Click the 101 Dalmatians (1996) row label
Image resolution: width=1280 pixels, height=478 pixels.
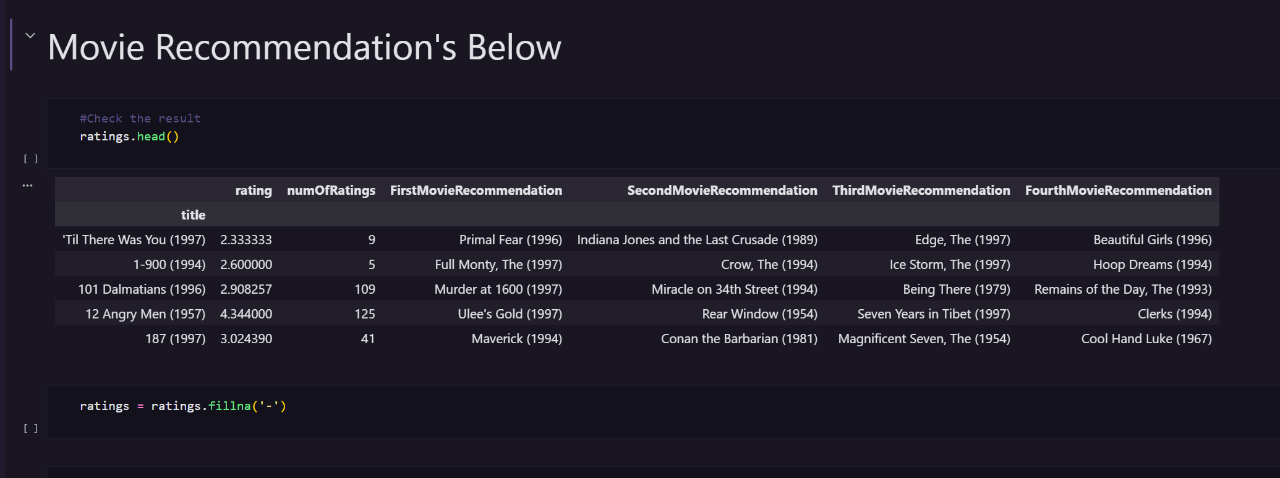(142, 289)
